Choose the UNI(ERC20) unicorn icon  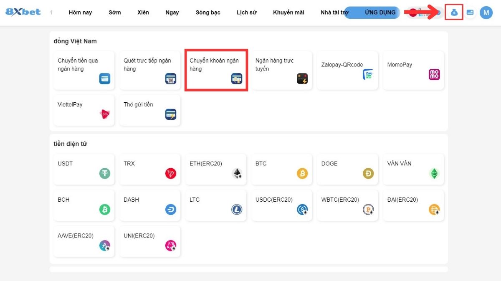tap(171, 246)
